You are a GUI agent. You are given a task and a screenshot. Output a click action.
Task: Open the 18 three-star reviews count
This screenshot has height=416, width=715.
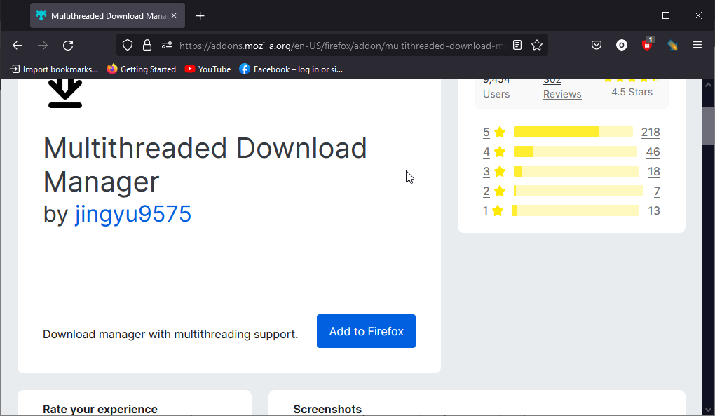coord(654,171)
